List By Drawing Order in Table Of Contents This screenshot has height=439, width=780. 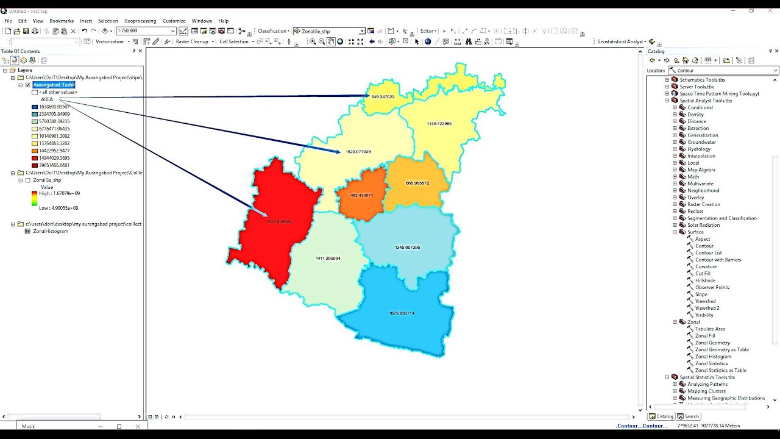coord(5,60)
